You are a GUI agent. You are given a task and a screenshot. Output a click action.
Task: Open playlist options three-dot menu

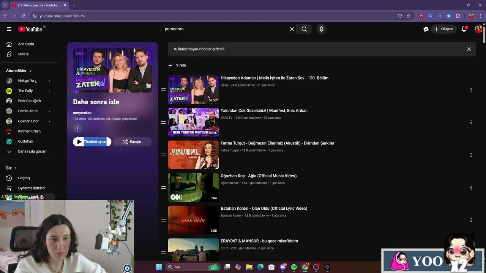click(x=77, y=129)
